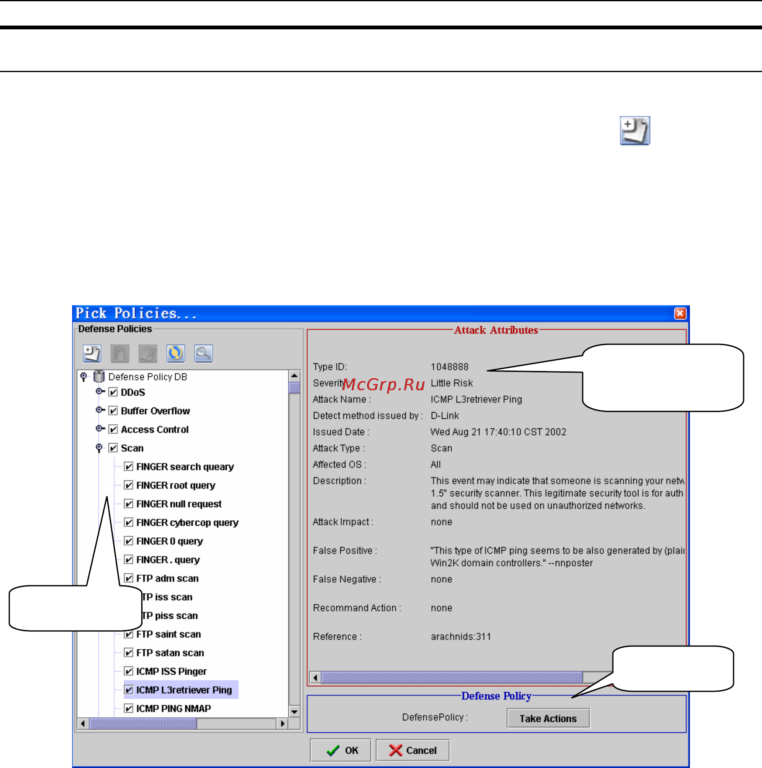Select FTP adm scan tree item

(x=167, y=579)
